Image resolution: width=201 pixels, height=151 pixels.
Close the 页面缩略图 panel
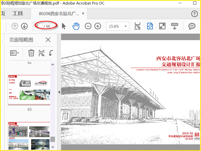tap(48, 40)
